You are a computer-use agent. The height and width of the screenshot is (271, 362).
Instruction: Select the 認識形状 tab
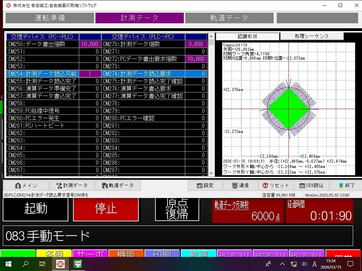click(247, 36)
